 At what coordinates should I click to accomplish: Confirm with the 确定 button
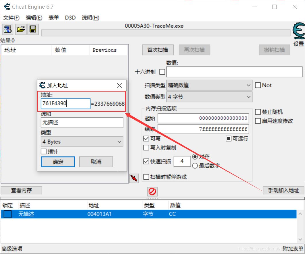pos(58,162)
